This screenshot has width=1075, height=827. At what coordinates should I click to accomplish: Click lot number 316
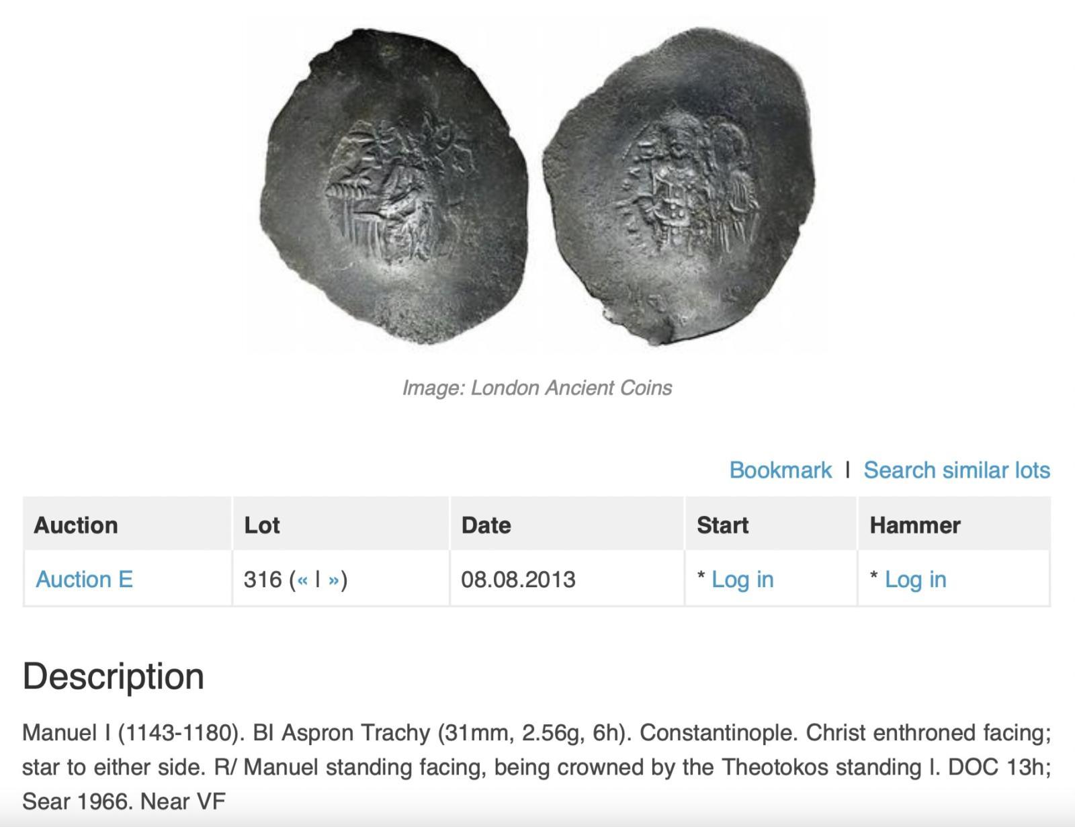(x=263, y=579)
